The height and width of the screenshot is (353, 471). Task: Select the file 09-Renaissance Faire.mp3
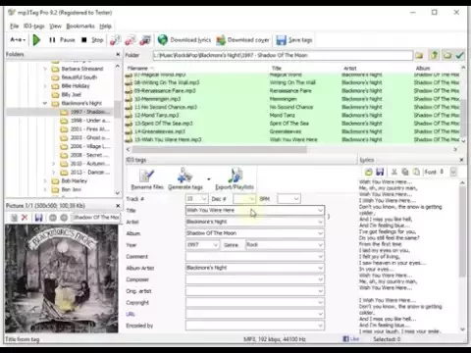pyautogui.click(x=165, y=90)
